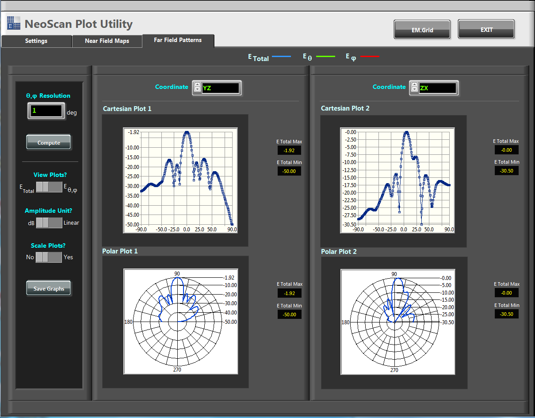Click the ZX coordinate stepper arrows

pyautogui.click(x=414, y=88)
